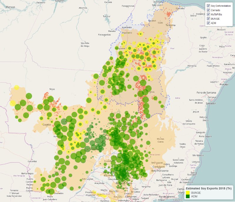Click the Tucuruí town label
Image resolution: width=235 pixels, height=202 pixels.
tap(107, 16)
